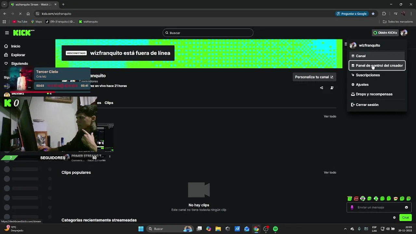Pick the halo angel emote in chat

350,199
